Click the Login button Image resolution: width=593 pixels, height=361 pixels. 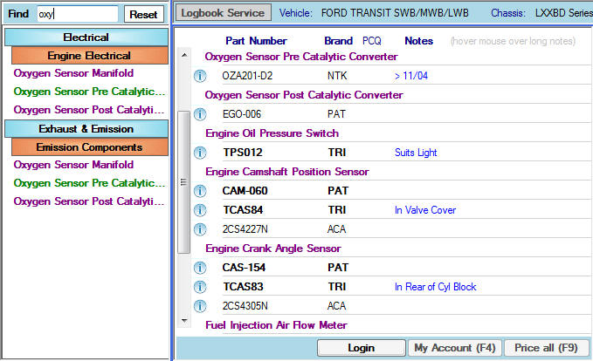pos(361,348)
